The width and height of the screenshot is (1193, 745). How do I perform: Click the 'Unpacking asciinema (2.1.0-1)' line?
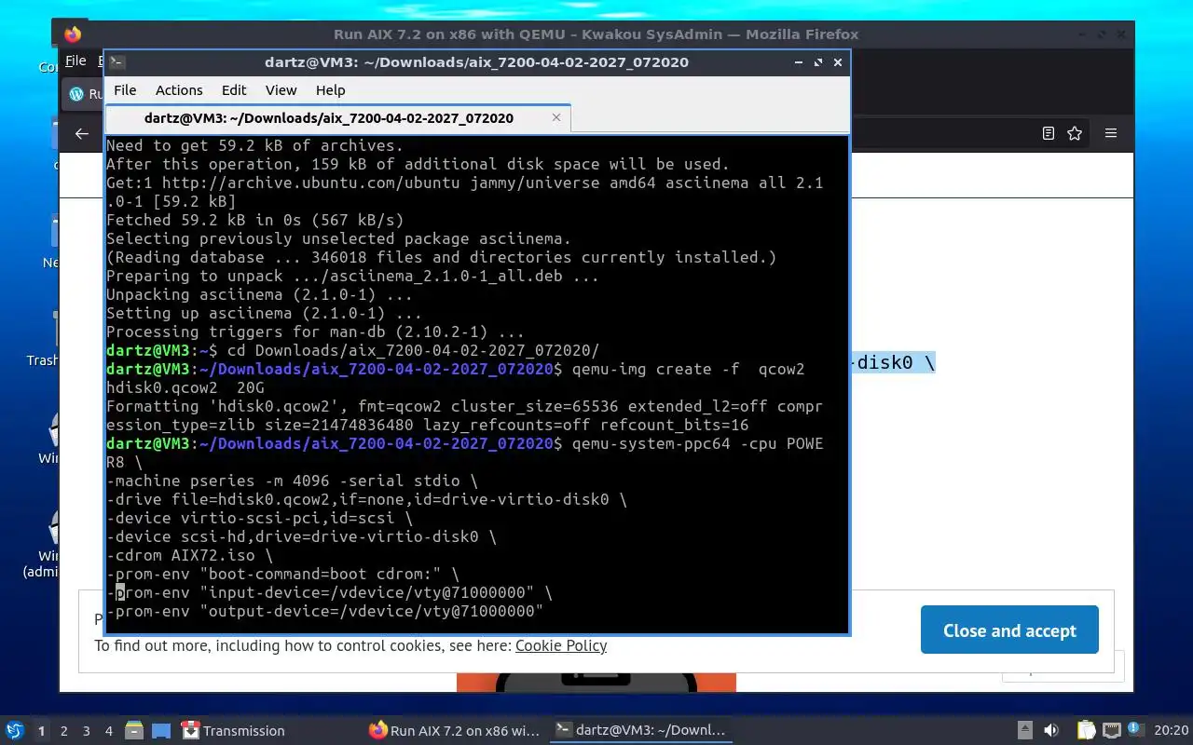[x=259, y=294]
